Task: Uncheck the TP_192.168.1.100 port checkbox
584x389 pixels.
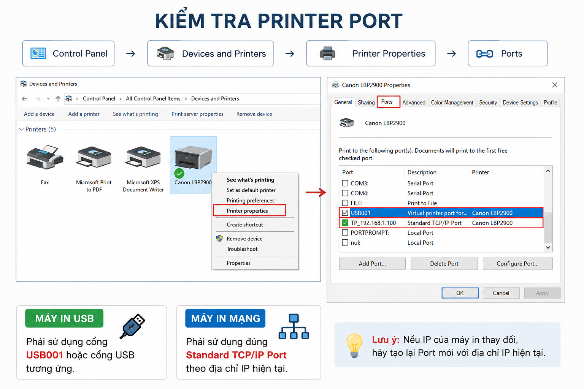Action: 345,223
